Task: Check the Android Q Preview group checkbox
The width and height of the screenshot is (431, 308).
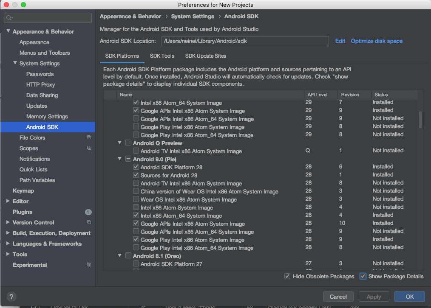Action: point(128,143)
